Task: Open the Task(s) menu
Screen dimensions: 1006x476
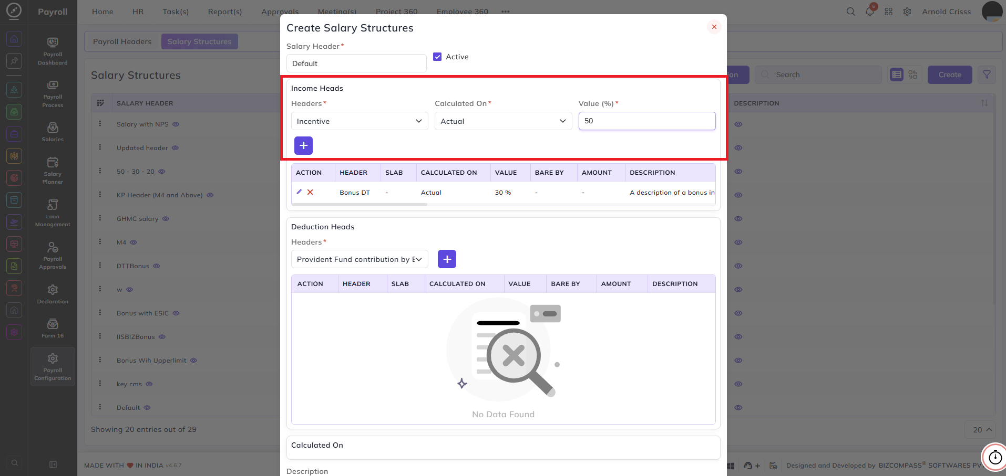Action: point(176,12)
